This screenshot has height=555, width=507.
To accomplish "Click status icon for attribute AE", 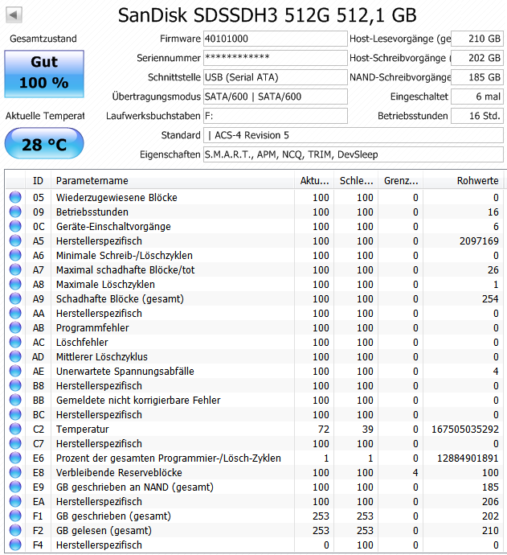I will (x=15, y=371).
